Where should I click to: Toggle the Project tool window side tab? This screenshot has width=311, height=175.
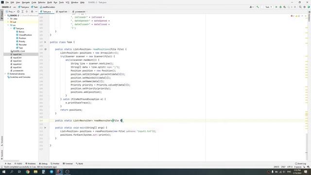pos(2,15)
